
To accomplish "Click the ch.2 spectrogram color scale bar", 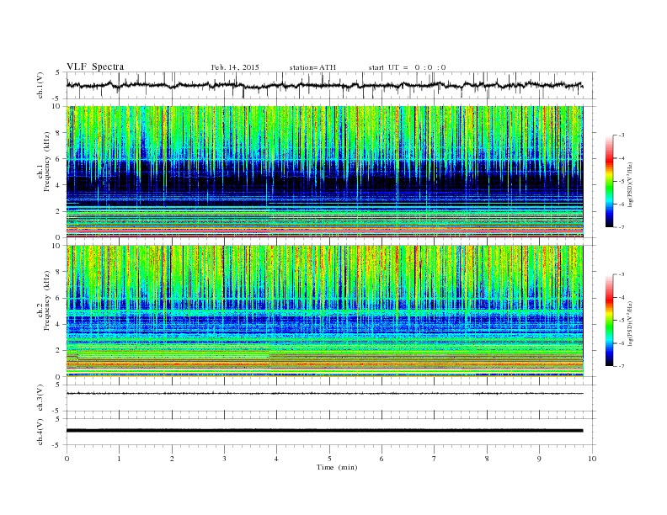I will click(609, 321).
